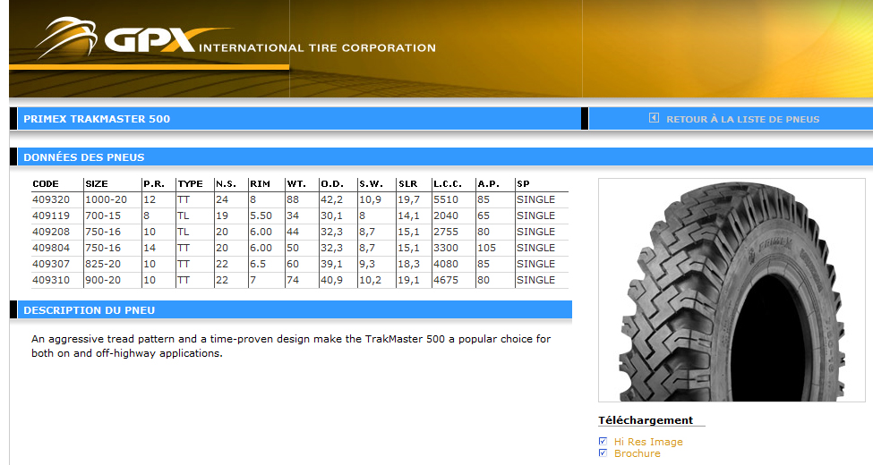Click size cell 1000-20
The image size is (873, 465).
pos(107,199)
